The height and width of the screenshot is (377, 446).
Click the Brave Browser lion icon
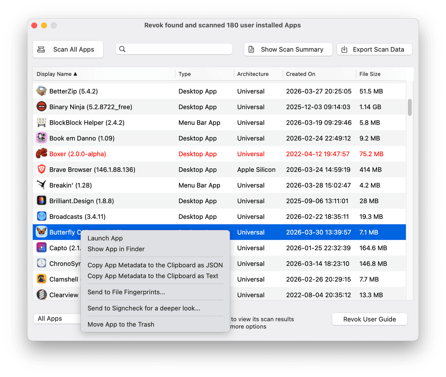pyautogui.click(x=41, y=169)
